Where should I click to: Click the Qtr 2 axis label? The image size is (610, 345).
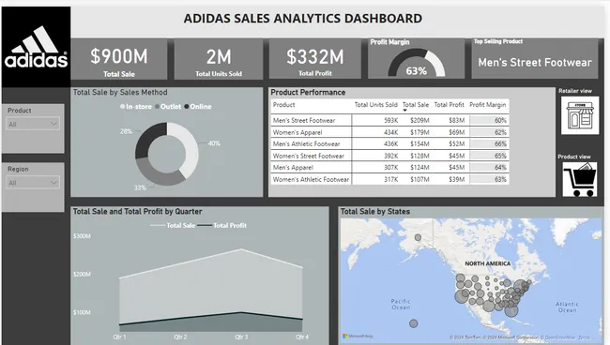[x=180, y=337]
